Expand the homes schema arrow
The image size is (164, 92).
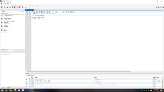(x=2, y=25)
